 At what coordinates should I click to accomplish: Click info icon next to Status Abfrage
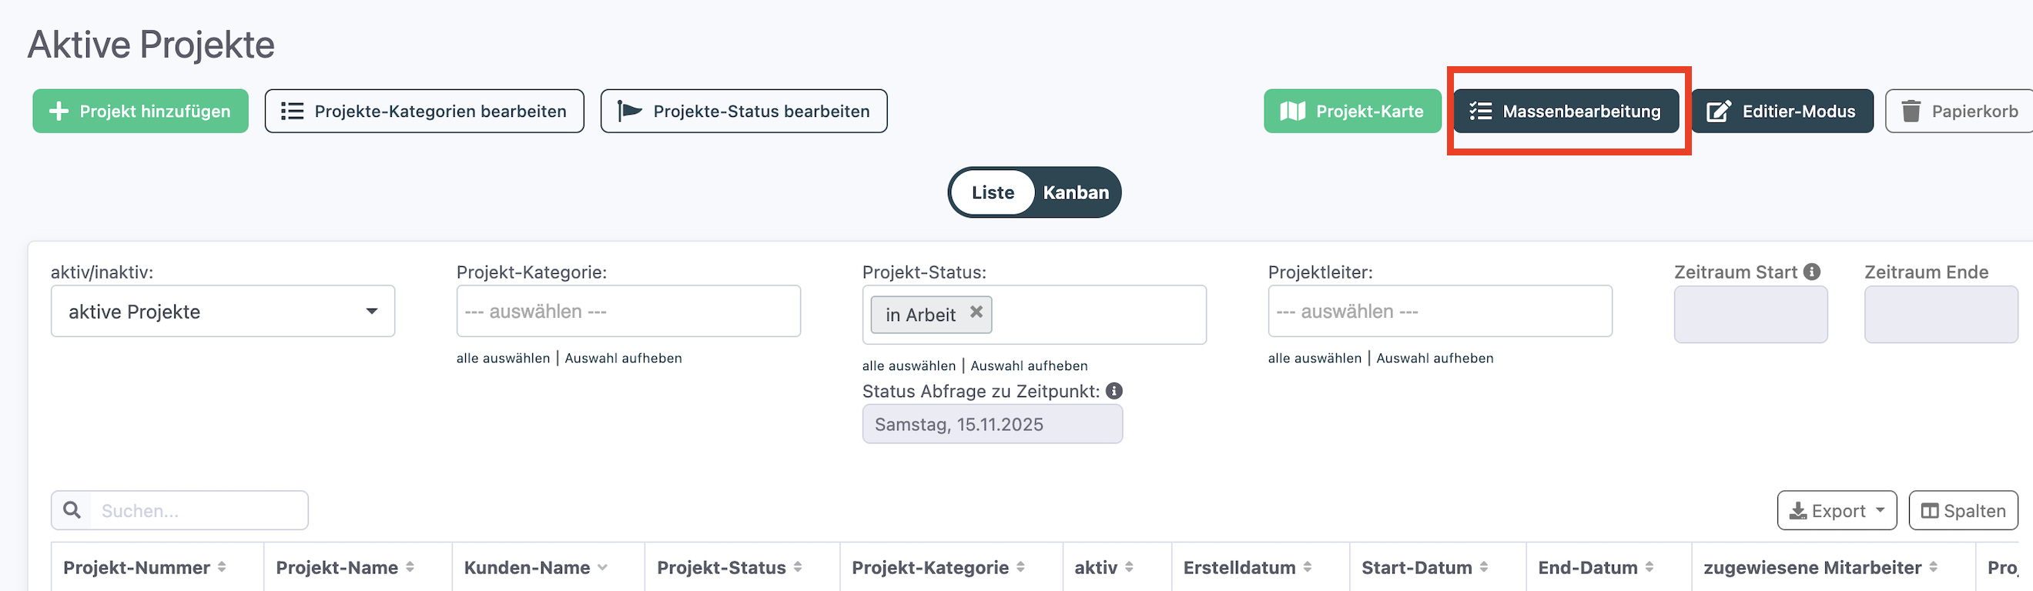pyautogui.click(x=1114, y=391)
